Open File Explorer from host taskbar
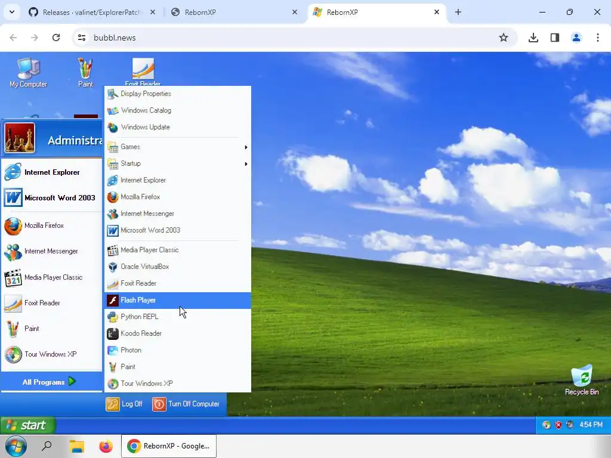The height and width of the screenshot is (458, 611). (77, 446)
